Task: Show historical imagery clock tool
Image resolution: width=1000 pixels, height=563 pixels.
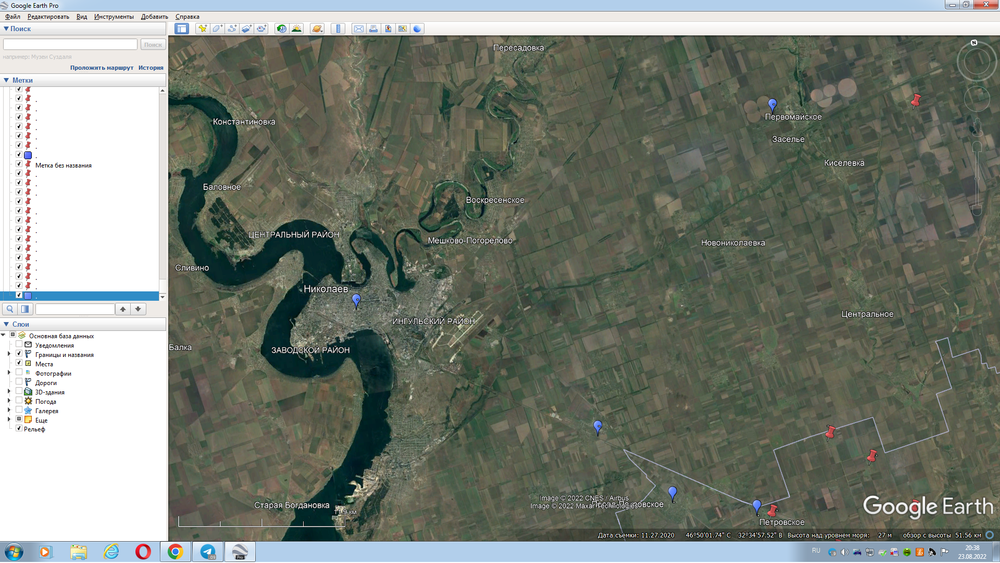Action: click(x=282, y=29)
